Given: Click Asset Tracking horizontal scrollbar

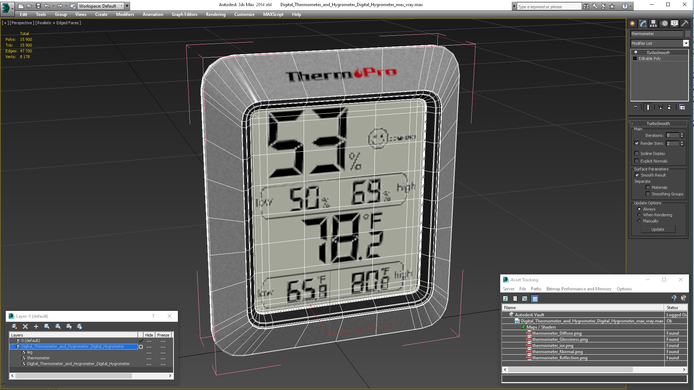Looking at the screenshot, I should click(570, 370).
